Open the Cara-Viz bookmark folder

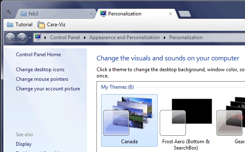click(52, 25)
